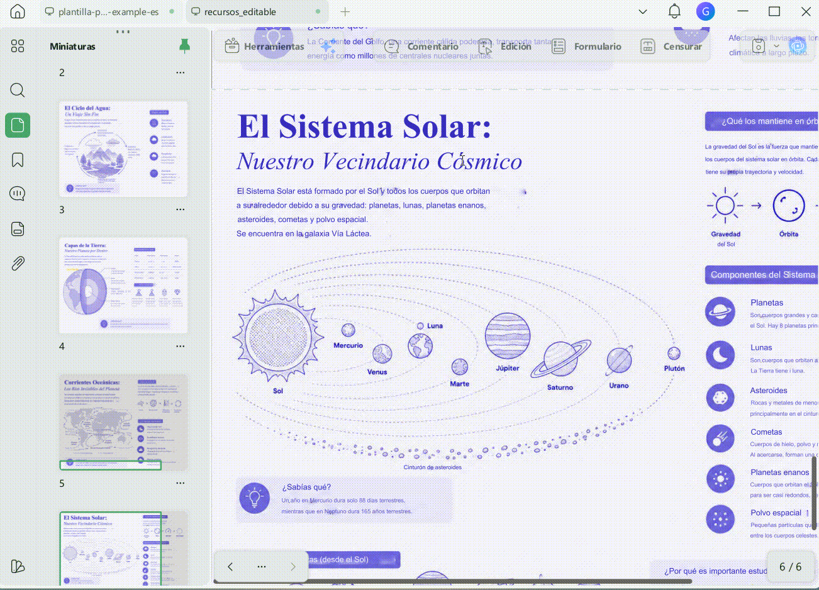Viewport: 819px width, 590px height.
Task: Open the options ellipsis for page 2 thumbnail
Action: [x=181, y=72]
